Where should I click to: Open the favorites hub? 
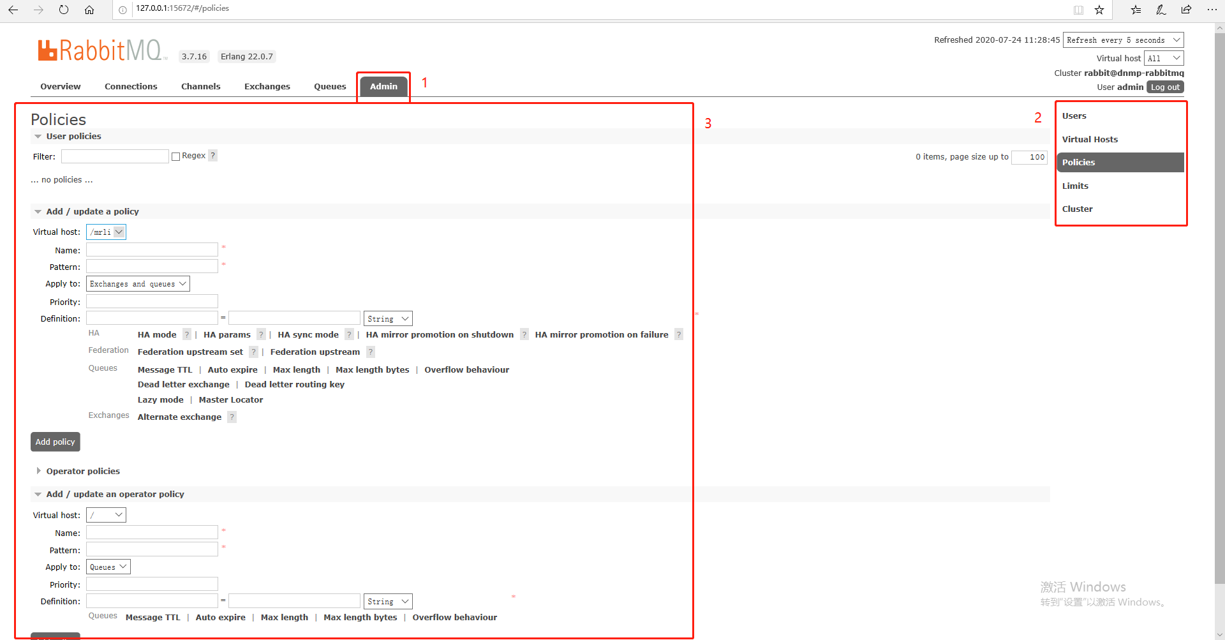1136,10
